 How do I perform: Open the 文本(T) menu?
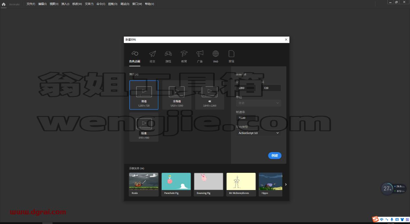[x=89, y=4]
